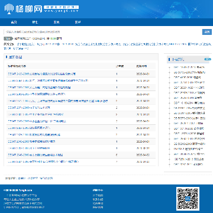Click the QR code image in footer
Image resolution: width=213 pixels, height=213 pixels.
[x=188, y=199]
